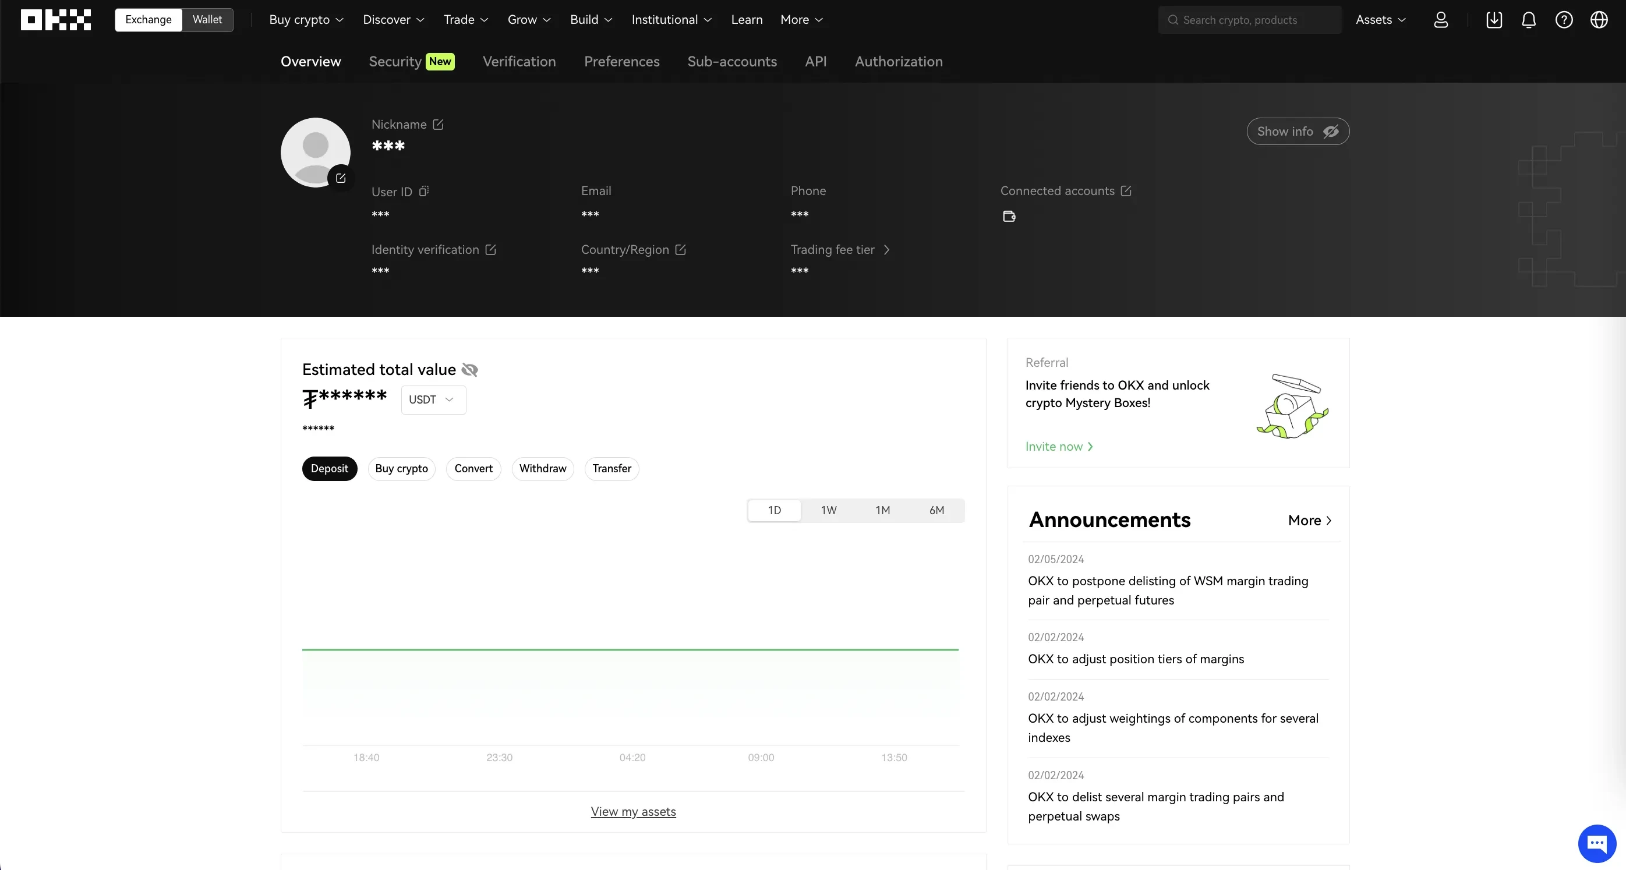
Task: Click Invite now referral link
Action: (x=1059, y=447)
